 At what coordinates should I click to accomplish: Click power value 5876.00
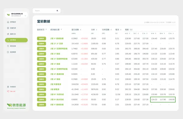click(x=95, y=89)
